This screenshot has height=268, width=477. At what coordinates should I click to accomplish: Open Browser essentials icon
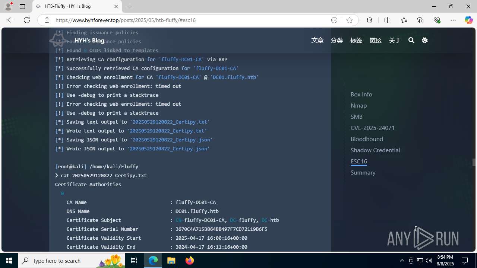click(437, 20)
